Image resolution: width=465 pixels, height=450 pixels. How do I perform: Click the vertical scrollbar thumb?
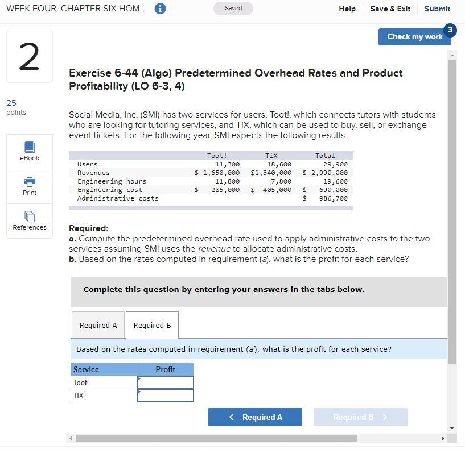coord(452,212)
